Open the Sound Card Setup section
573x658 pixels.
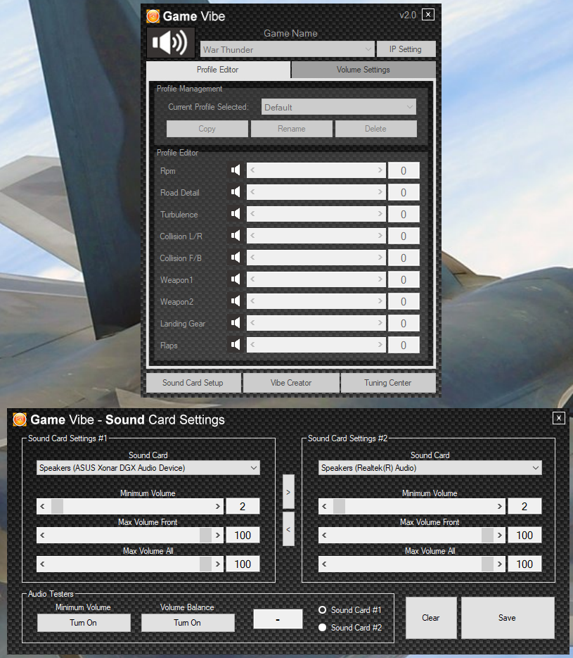tap(193, 383)
